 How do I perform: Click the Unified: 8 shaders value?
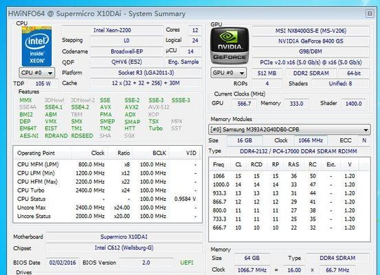[x=340, y=84]
